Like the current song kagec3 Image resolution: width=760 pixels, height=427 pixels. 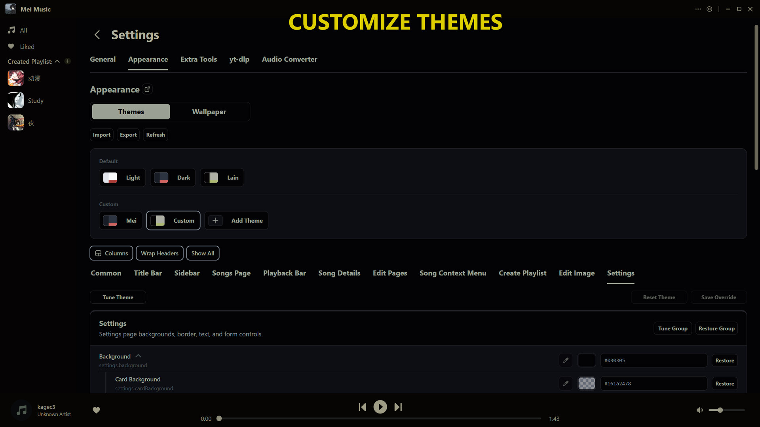[x=96, y=410]
